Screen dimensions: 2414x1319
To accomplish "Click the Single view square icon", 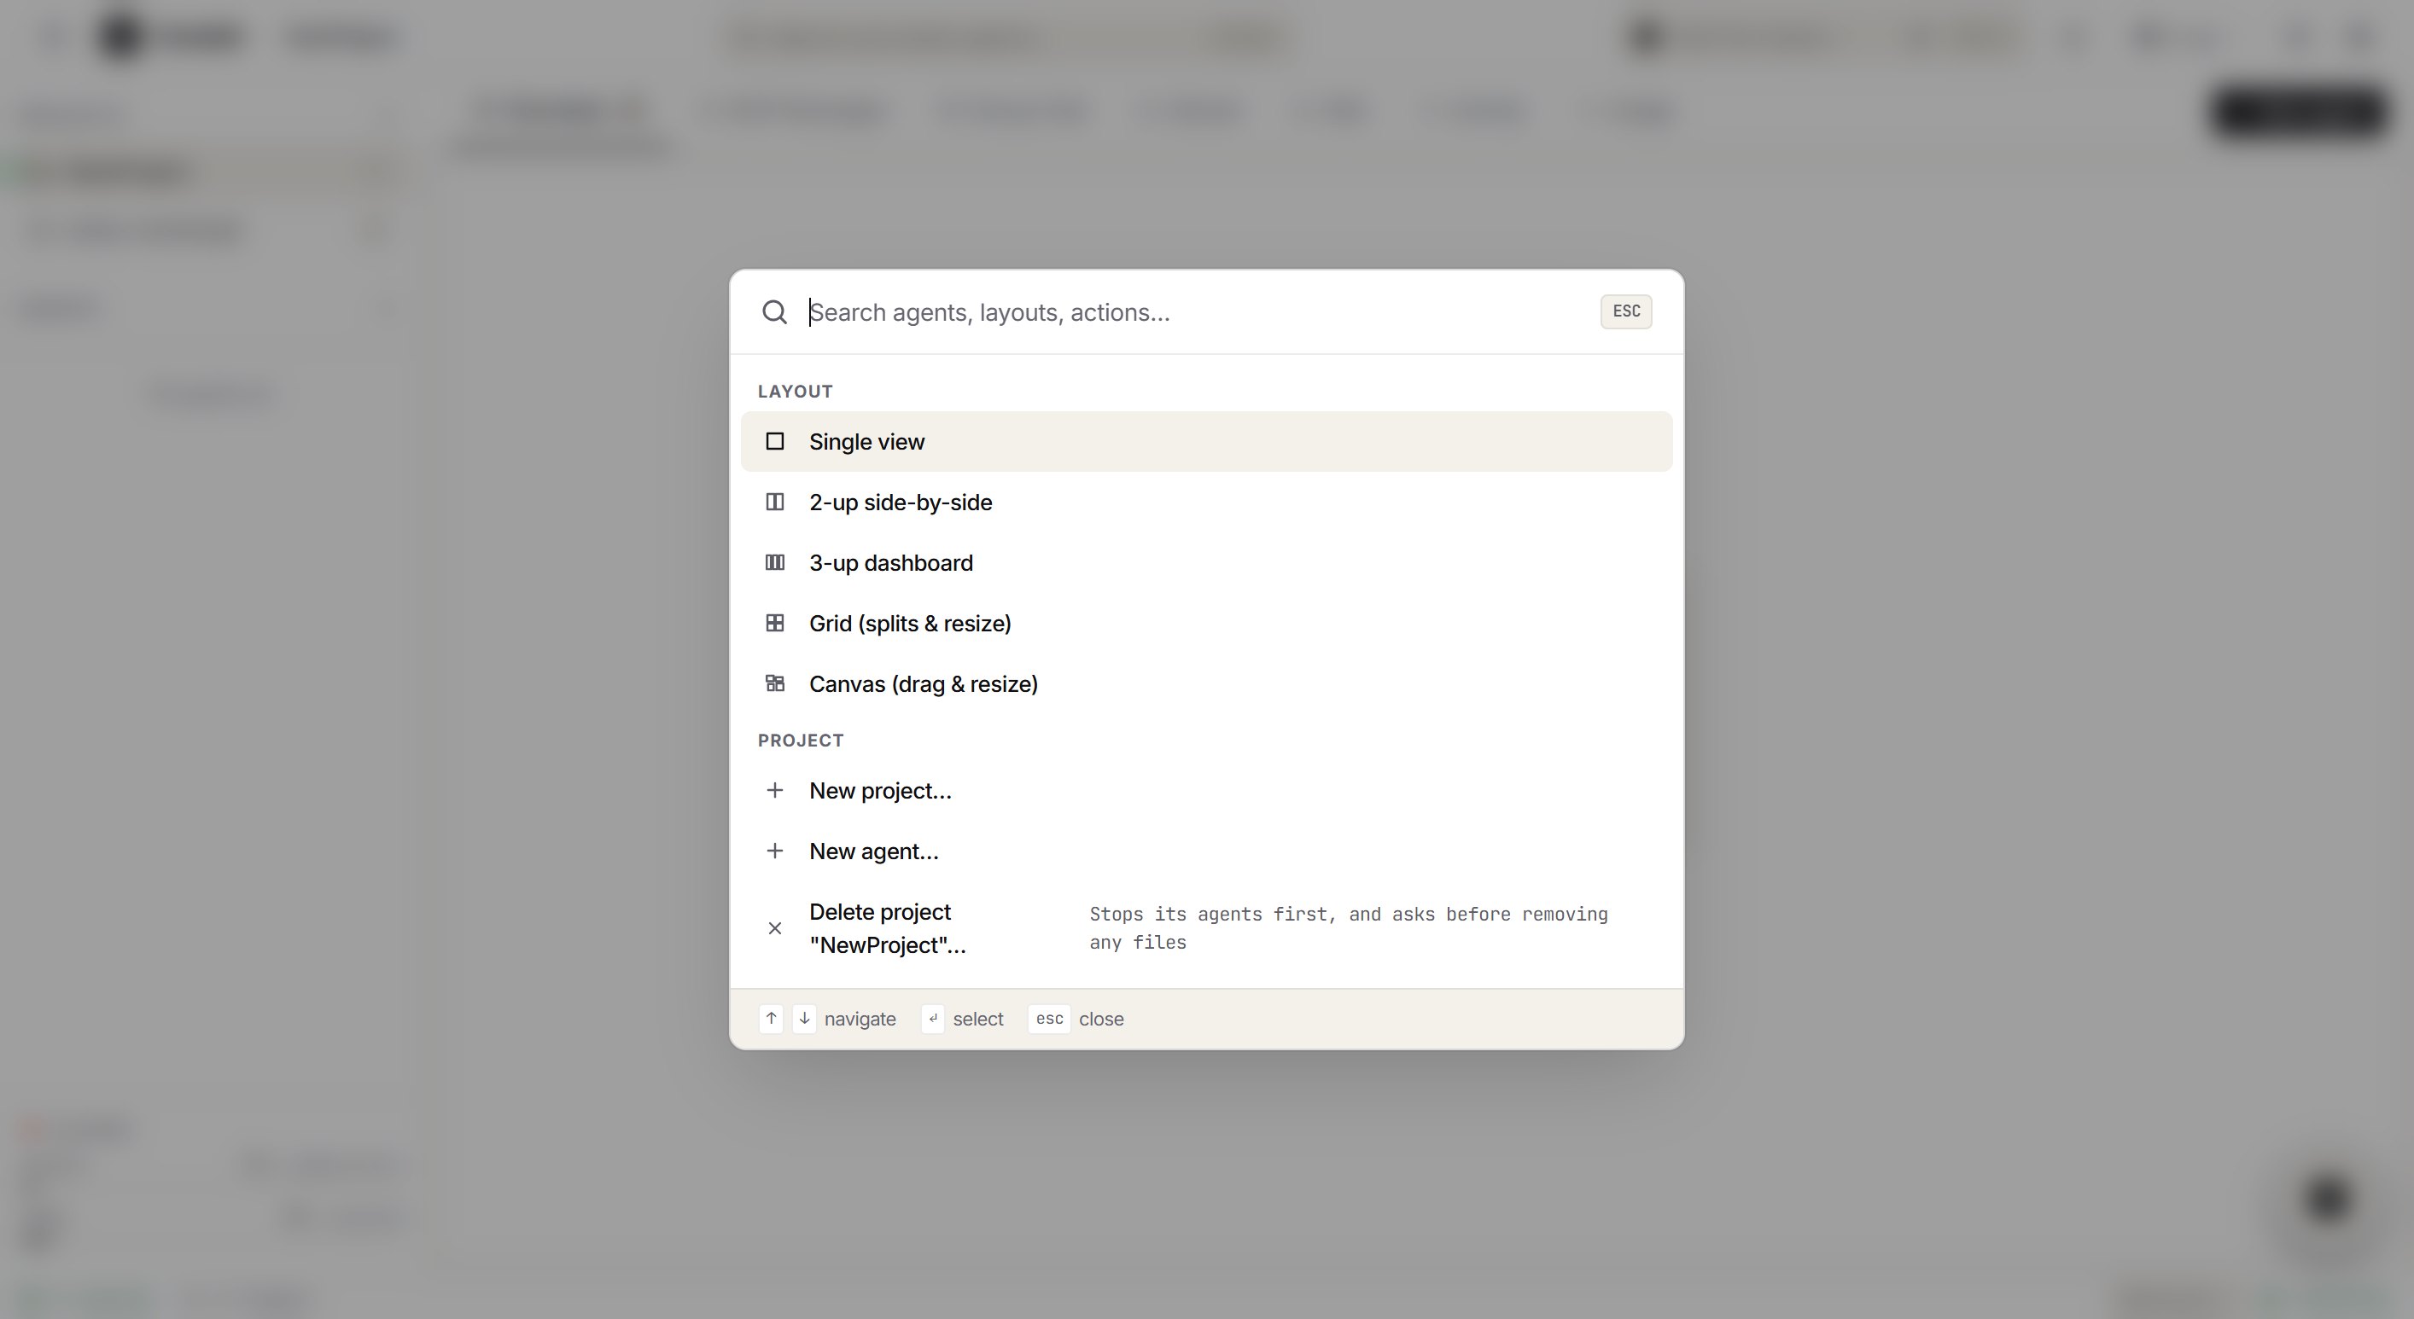I will [x=774, y=441].
